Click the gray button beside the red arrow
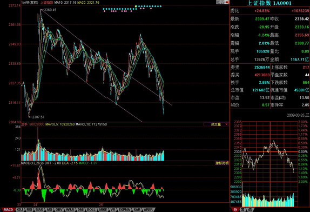The width and height of the screenshot is (310, 212). click(221, 2)
